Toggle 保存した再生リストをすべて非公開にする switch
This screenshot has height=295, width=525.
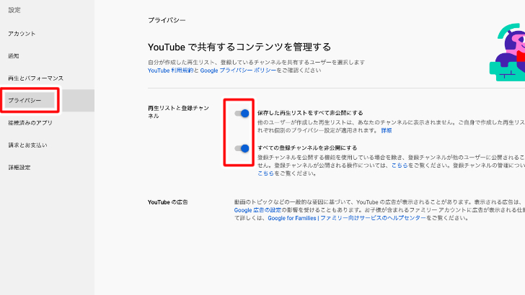point(242,114)
